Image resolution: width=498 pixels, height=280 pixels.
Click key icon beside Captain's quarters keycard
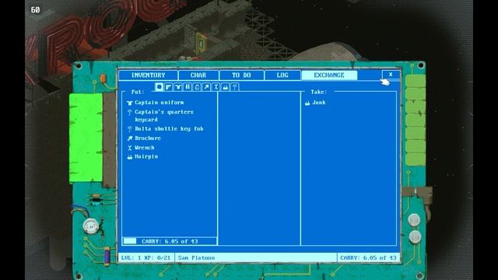pyautogui.click(x=130, y=112)
